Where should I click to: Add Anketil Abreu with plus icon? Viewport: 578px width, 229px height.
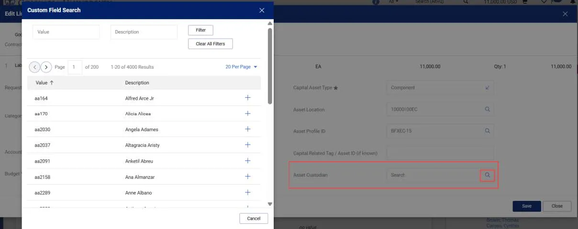(247, 161)
